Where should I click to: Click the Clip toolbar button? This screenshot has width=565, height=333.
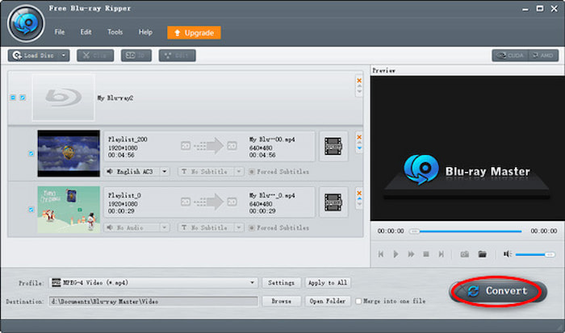point(95,56)
